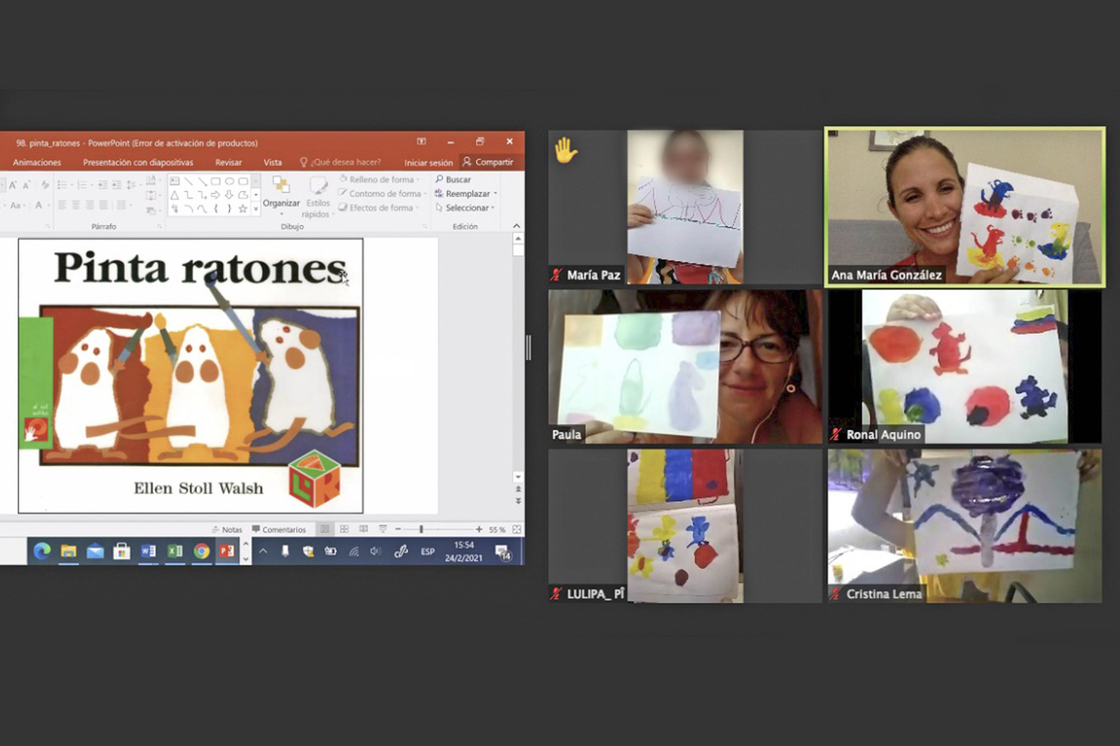Viewport: 1120px width, 746px height.
Task: Collapse the ribbon with the chevron
Action: (x=516, y=226)
